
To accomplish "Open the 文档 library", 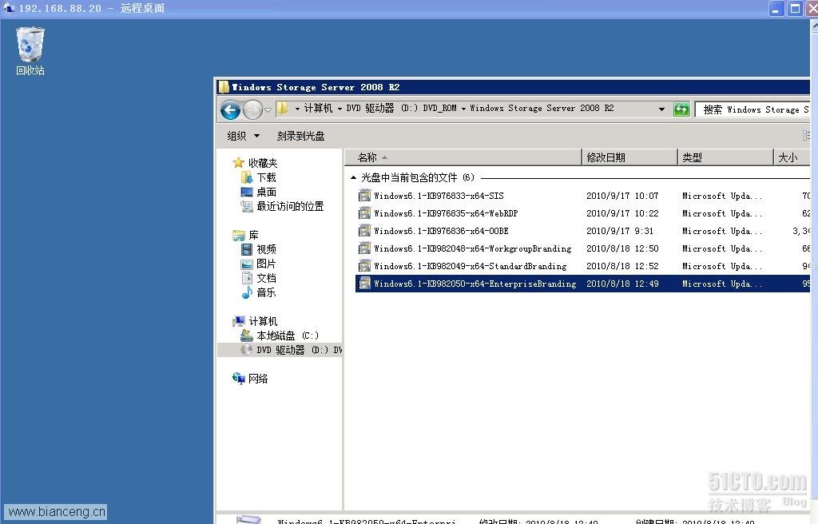I will 266,278.
